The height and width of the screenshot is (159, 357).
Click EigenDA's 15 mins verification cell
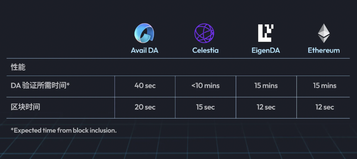pos(266,86)
